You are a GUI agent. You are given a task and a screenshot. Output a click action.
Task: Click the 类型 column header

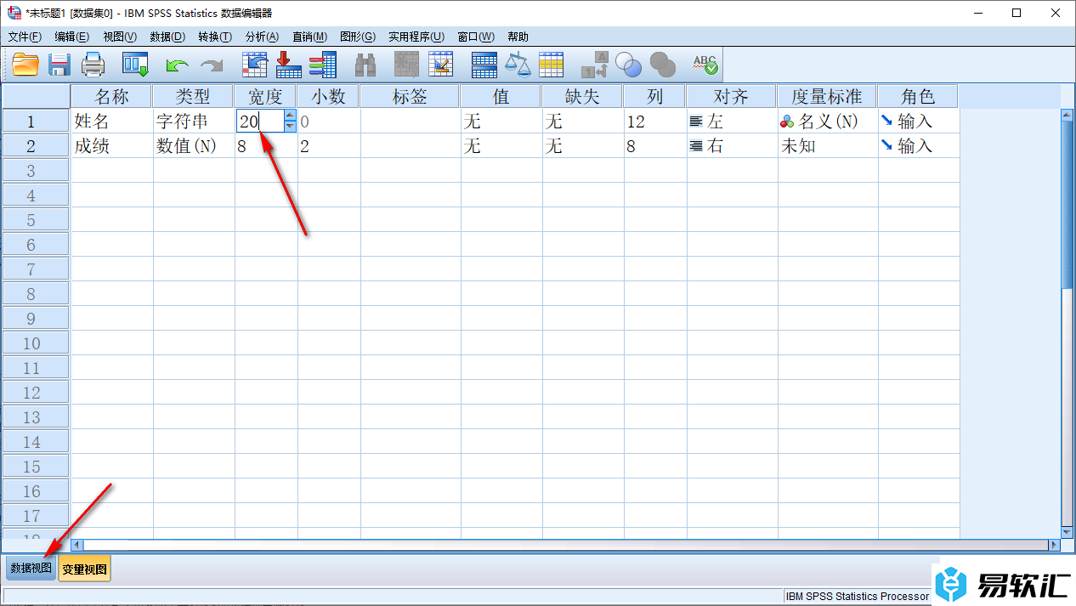click(193, 96)
